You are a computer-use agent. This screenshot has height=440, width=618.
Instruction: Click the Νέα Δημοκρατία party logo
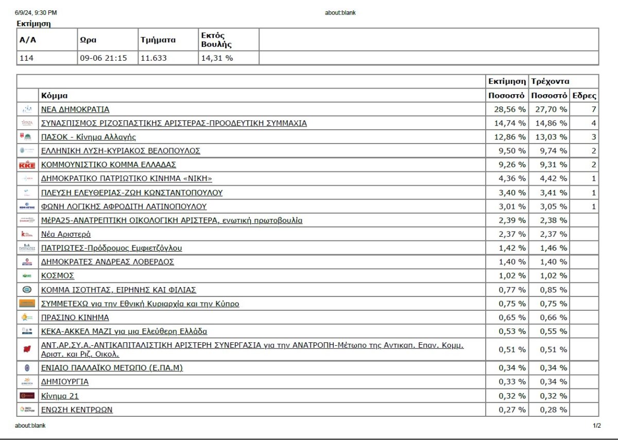click(x=27, y=109)
